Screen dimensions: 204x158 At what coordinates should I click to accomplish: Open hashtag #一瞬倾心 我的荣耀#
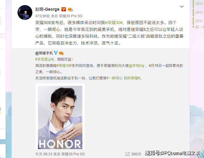tap(123, 78)
